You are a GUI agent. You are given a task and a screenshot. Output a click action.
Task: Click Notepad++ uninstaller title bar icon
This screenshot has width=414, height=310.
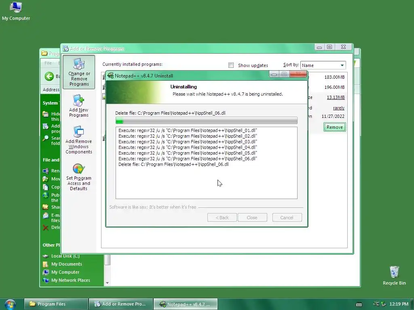(x=111, y=75)
